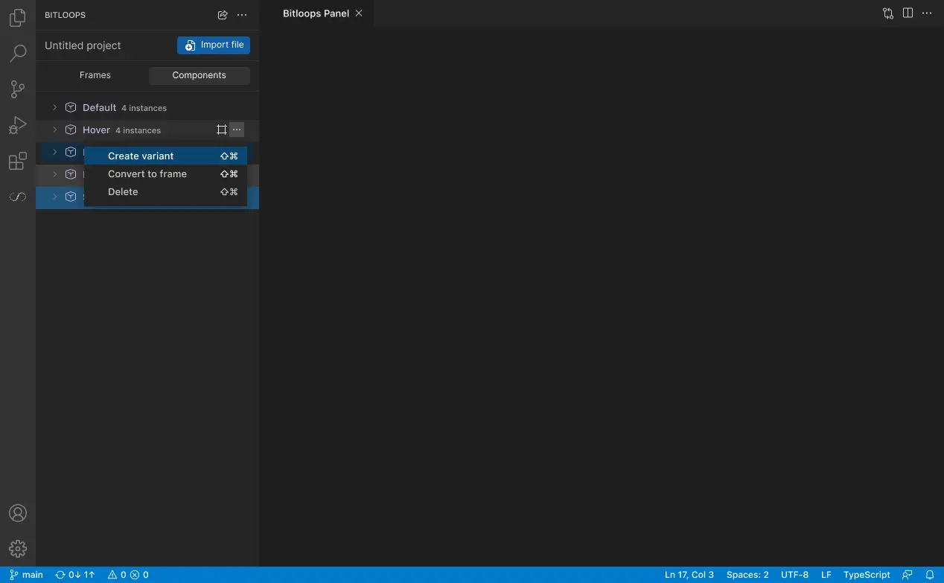Select the Search icon in the activity bar
This screenshot has width=944, height=583.
click(x=17, y=53)
